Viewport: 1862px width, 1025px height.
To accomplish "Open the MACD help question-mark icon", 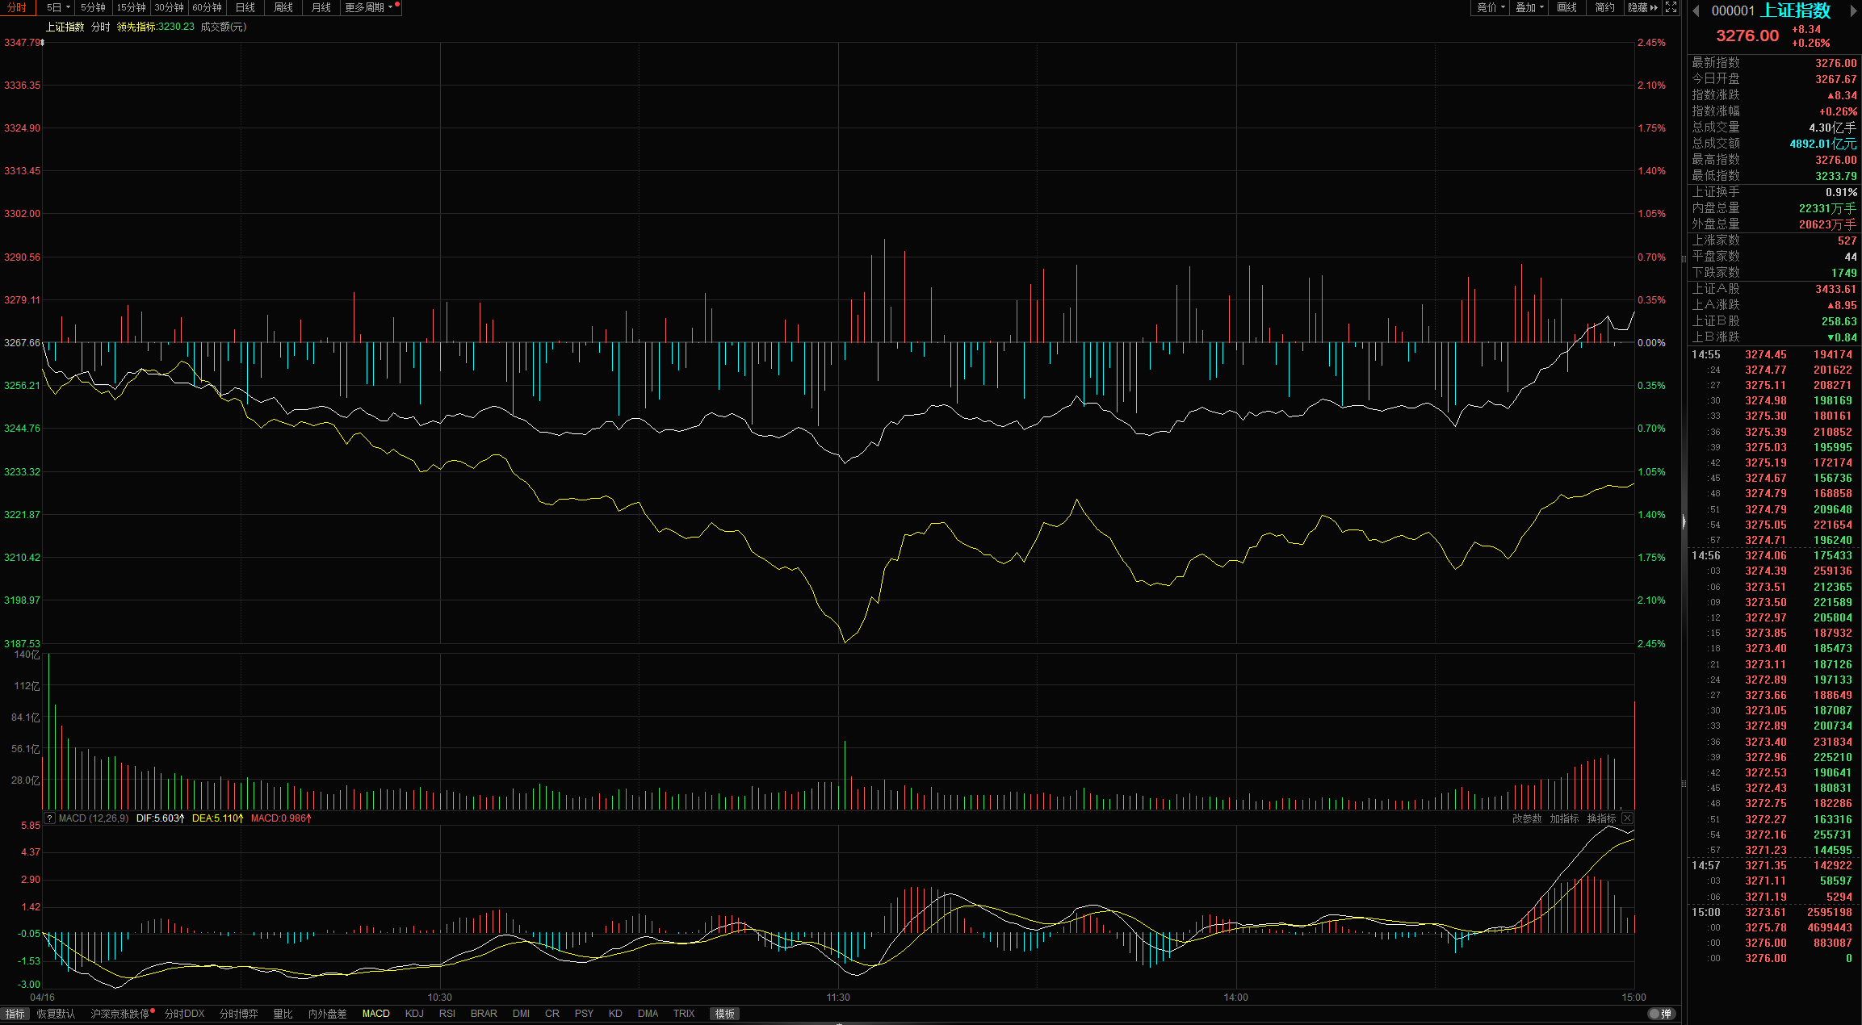I will [x=49, y=818].
